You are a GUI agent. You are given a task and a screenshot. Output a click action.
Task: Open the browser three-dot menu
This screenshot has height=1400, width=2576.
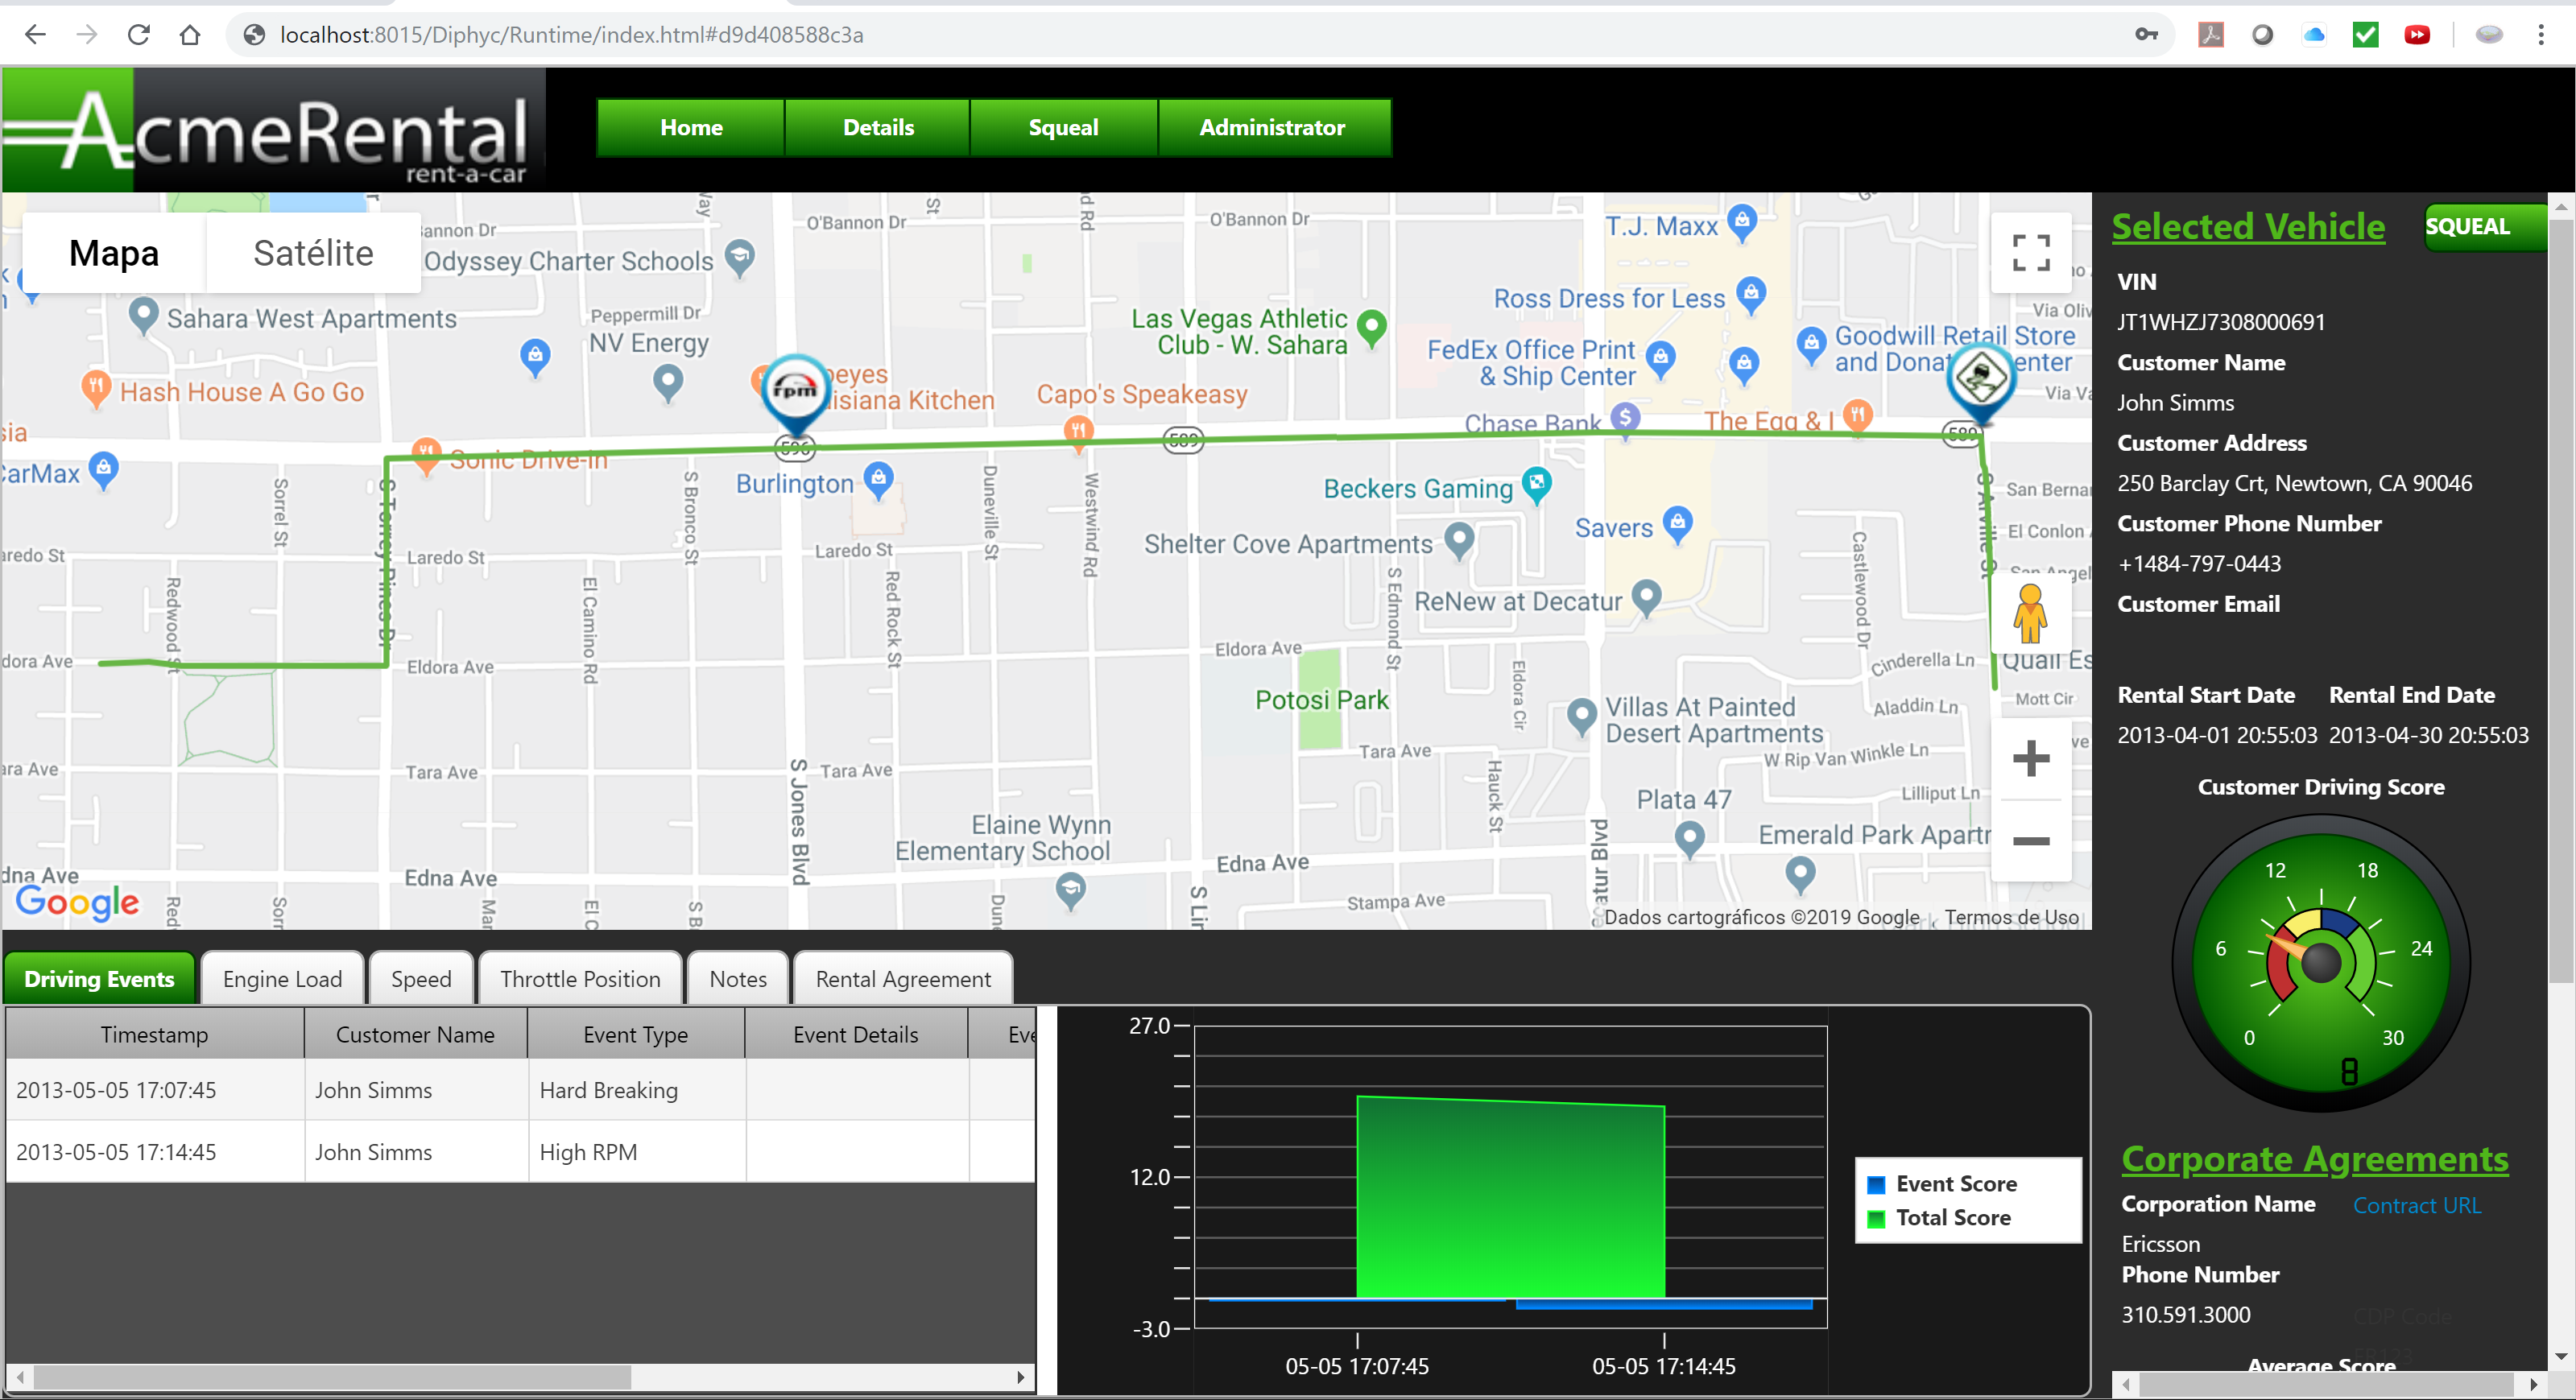(2540, 35)
